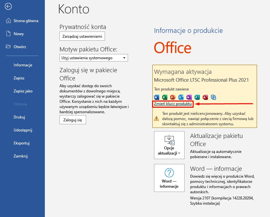The width and height of the screenshot is (270, 217).
Task: Click the Publisher app icon
Action: [197, 97]
